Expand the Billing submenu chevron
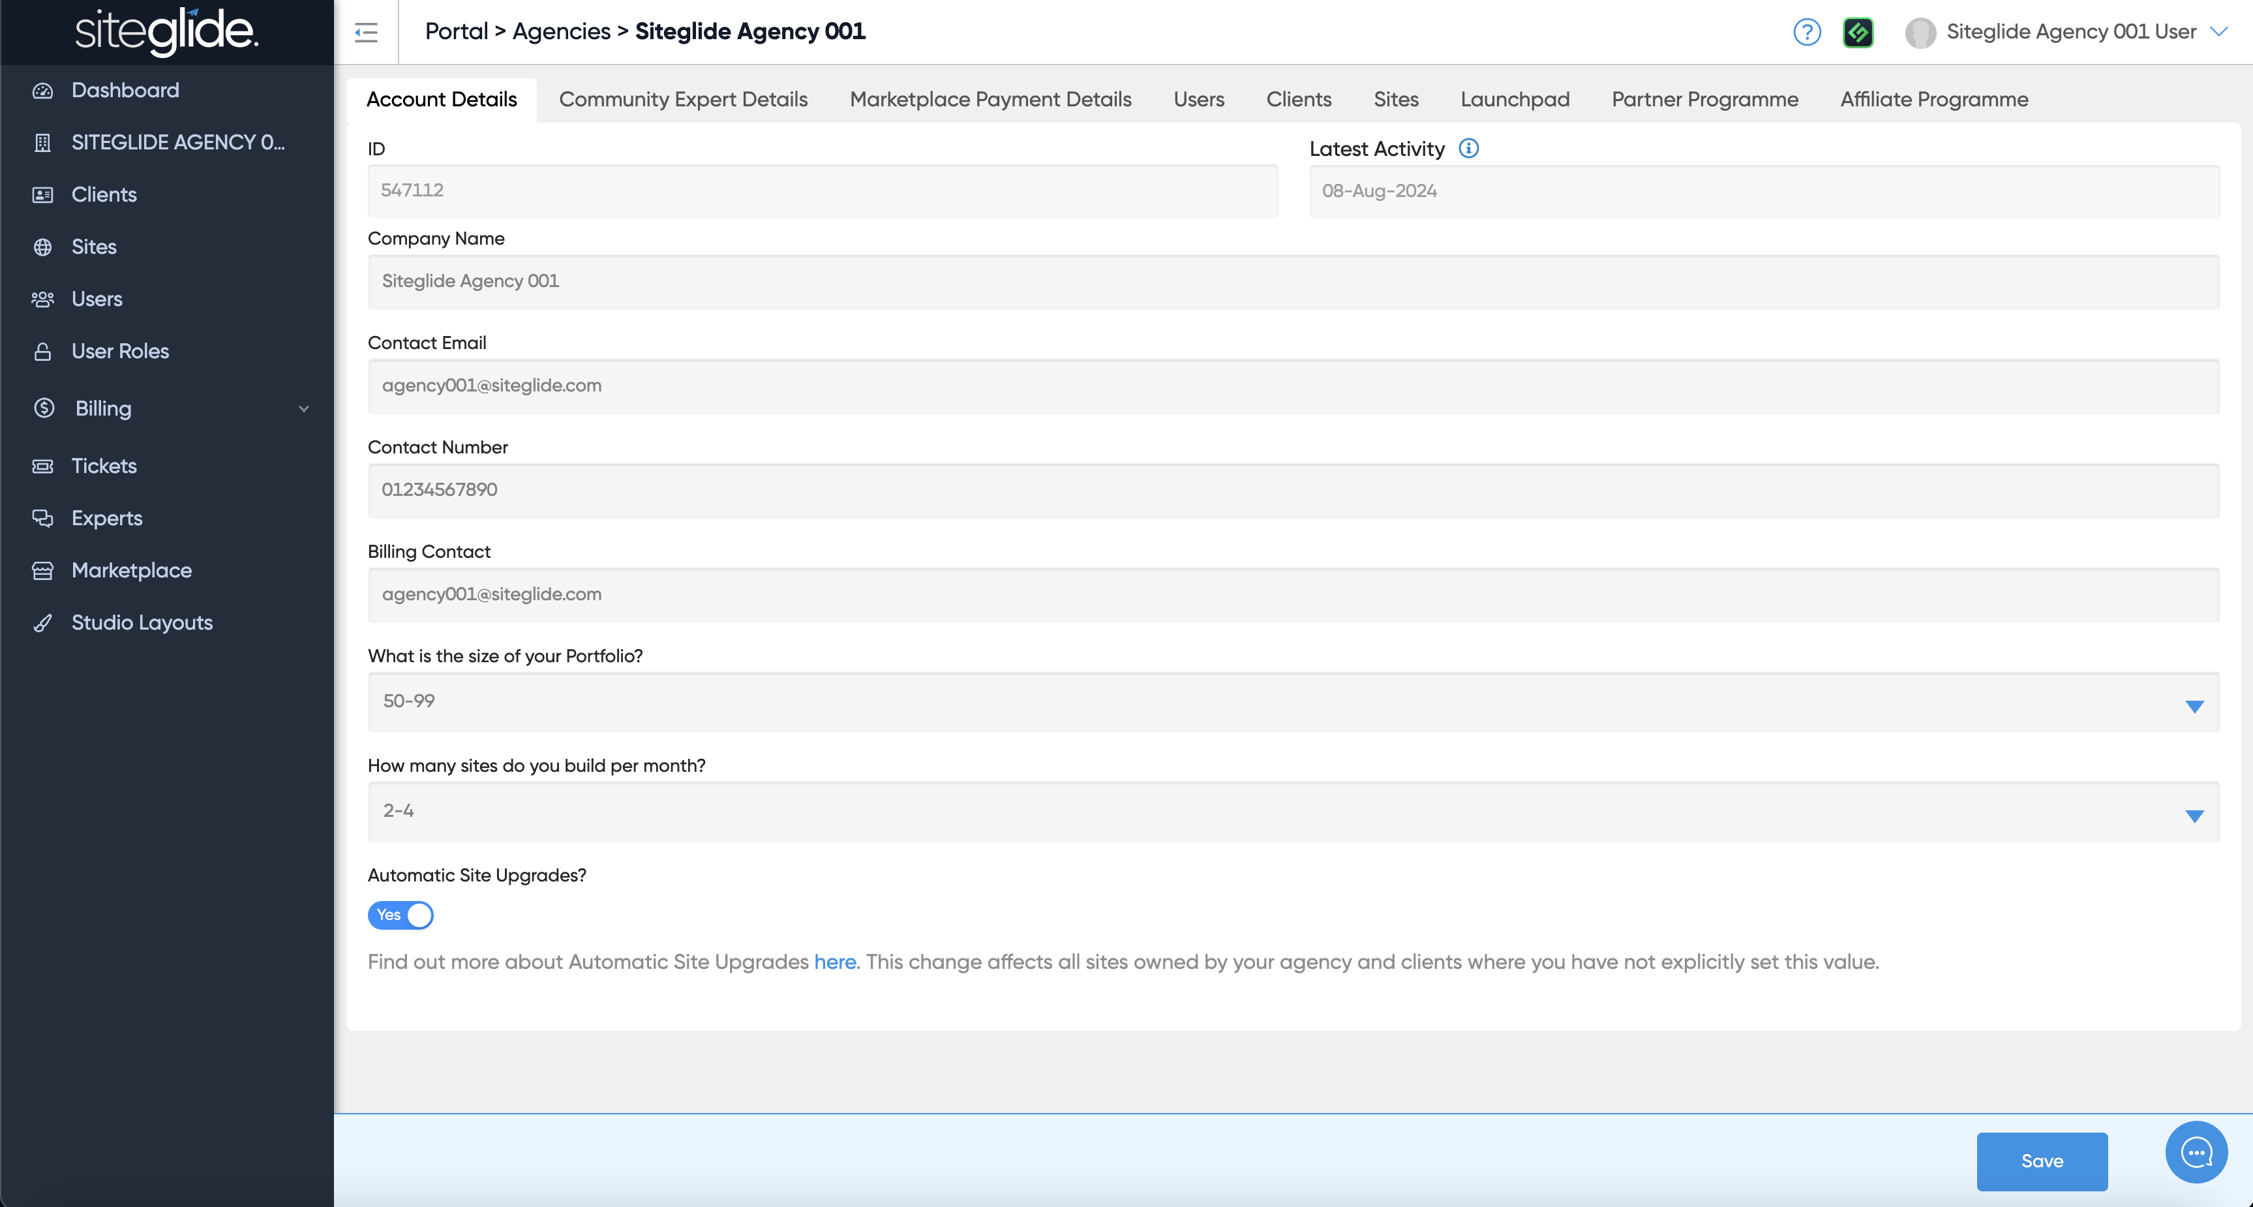Screen dimensions: 2253x1207 coord(303,408)
